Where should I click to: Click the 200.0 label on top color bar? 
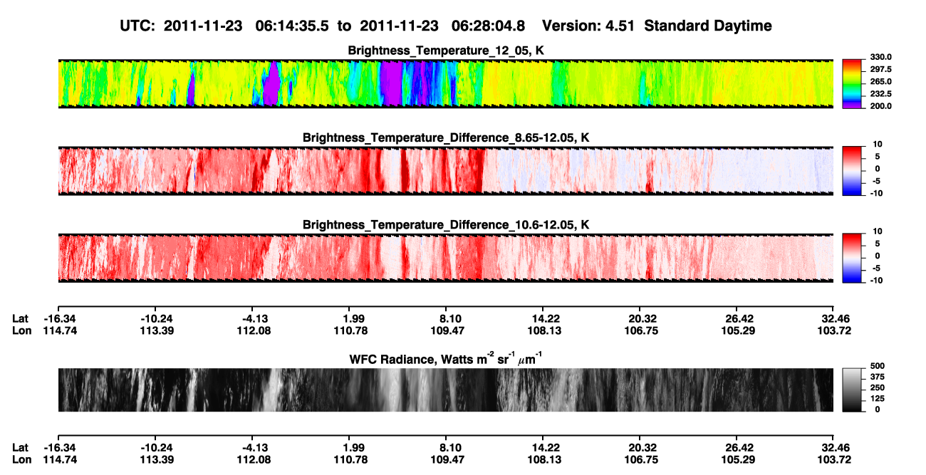(x=879, y=106)
